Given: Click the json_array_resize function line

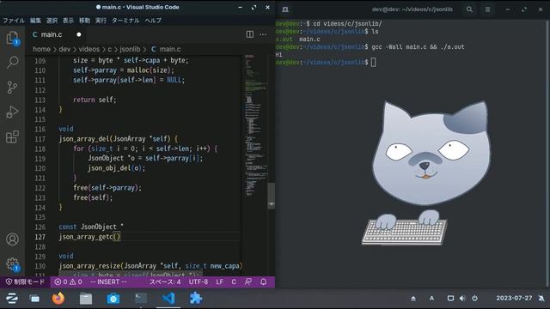Looking at the screenshot, I should pos(151,266).
